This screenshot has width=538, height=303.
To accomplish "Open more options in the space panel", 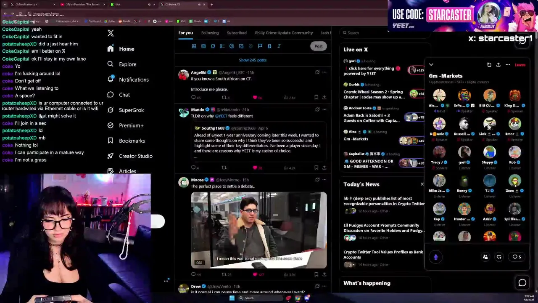I will (x=508, y=65).
